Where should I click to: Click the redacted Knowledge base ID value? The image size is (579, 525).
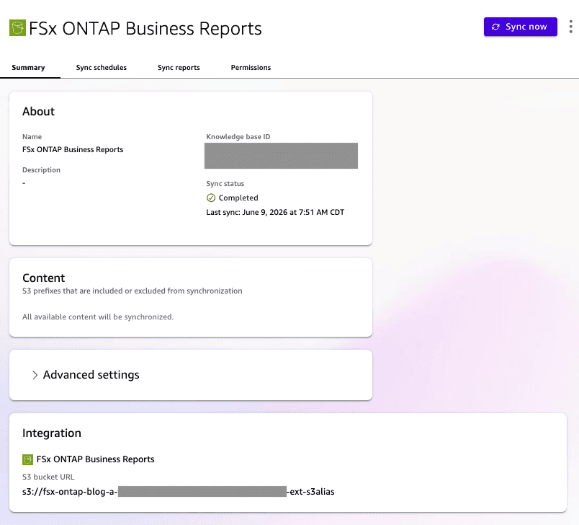point(281,156)
